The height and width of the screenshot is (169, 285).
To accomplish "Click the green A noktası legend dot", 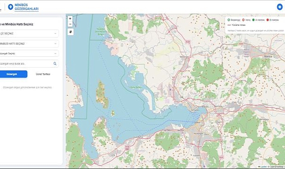I will [x=254, y=20].
